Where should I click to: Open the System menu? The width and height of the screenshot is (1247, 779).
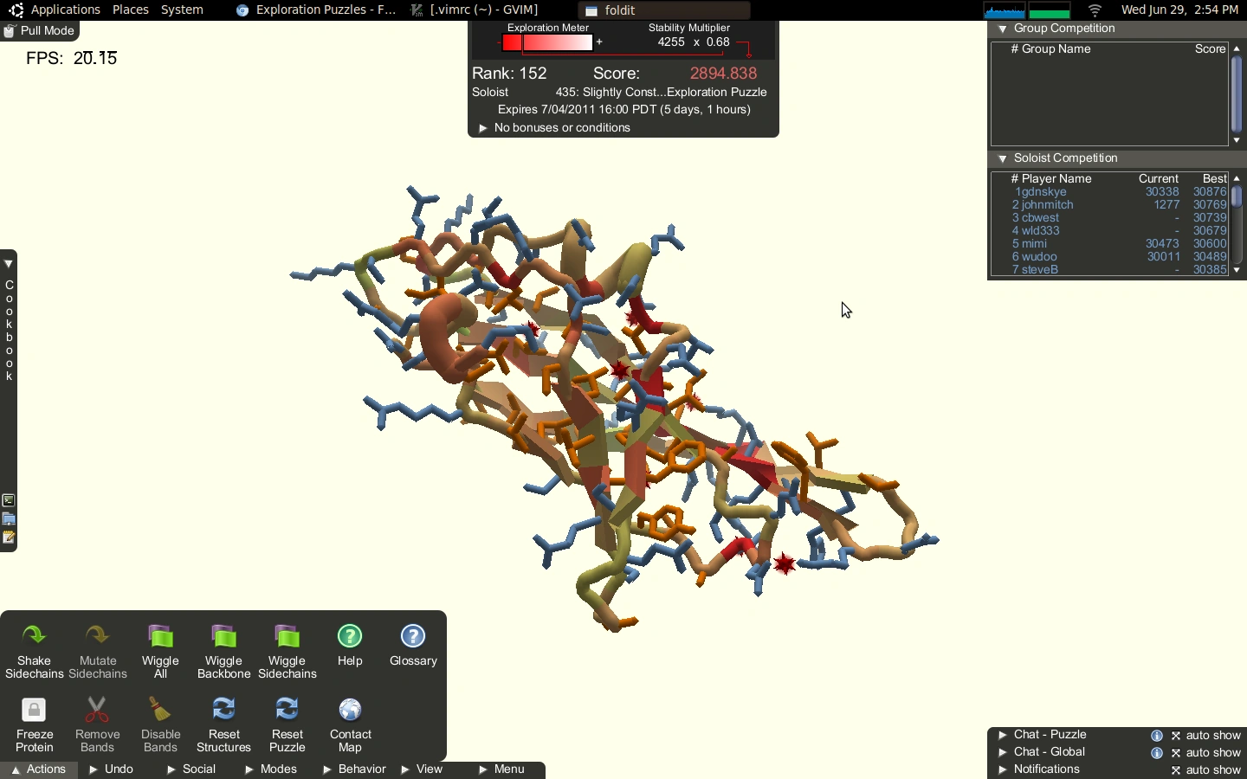pos(182,10)
